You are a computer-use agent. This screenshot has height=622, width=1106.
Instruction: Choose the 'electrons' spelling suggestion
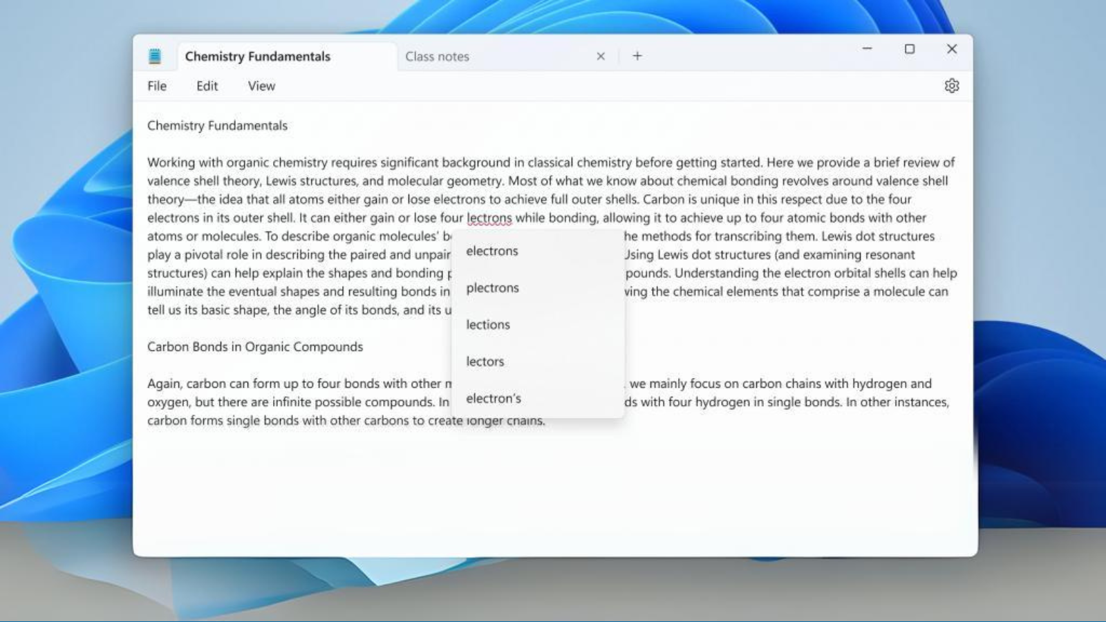pos(538,251)
